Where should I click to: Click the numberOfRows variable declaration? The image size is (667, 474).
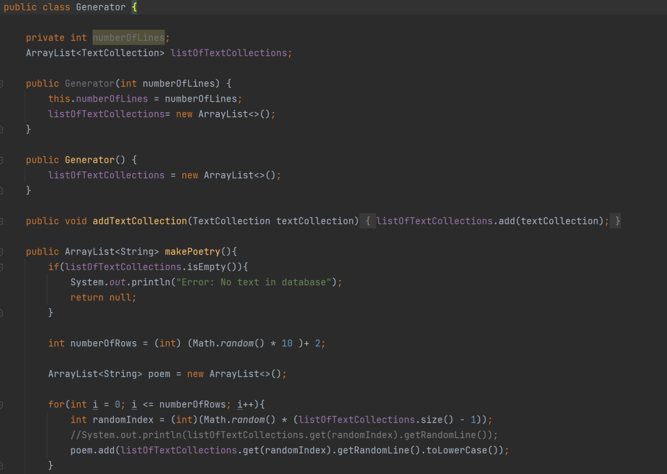(103, 343)
